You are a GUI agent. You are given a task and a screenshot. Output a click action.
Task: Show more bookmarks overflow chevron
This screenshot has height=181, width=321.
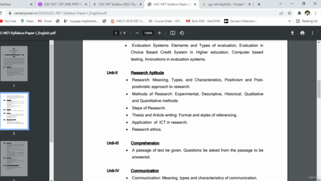point(289,21)
